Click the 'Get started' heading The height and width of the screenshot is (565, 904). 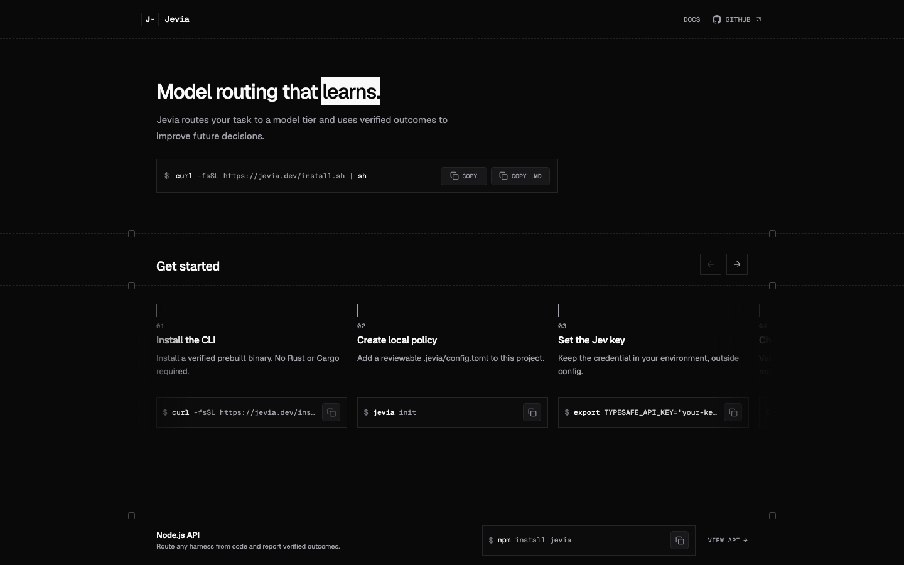188,266
